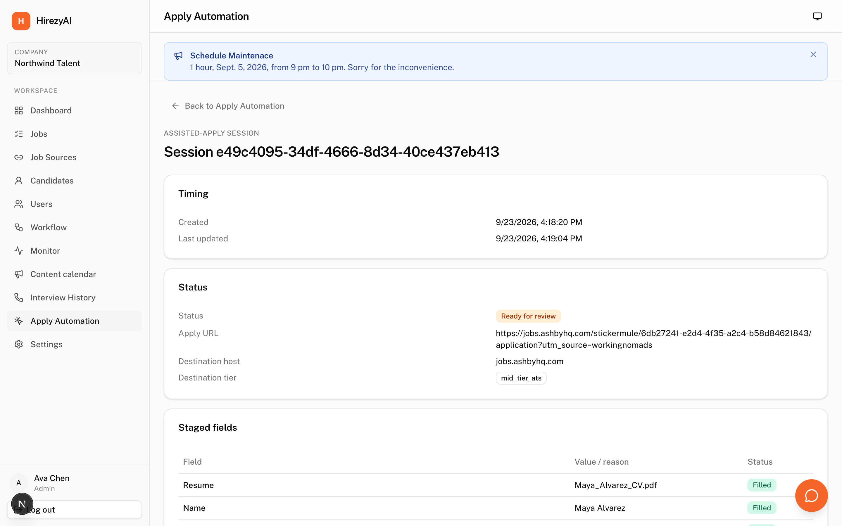This screenshot has height=526, width=842.
Task: Click the Jobs checklist icon
Action: point(19,134)
